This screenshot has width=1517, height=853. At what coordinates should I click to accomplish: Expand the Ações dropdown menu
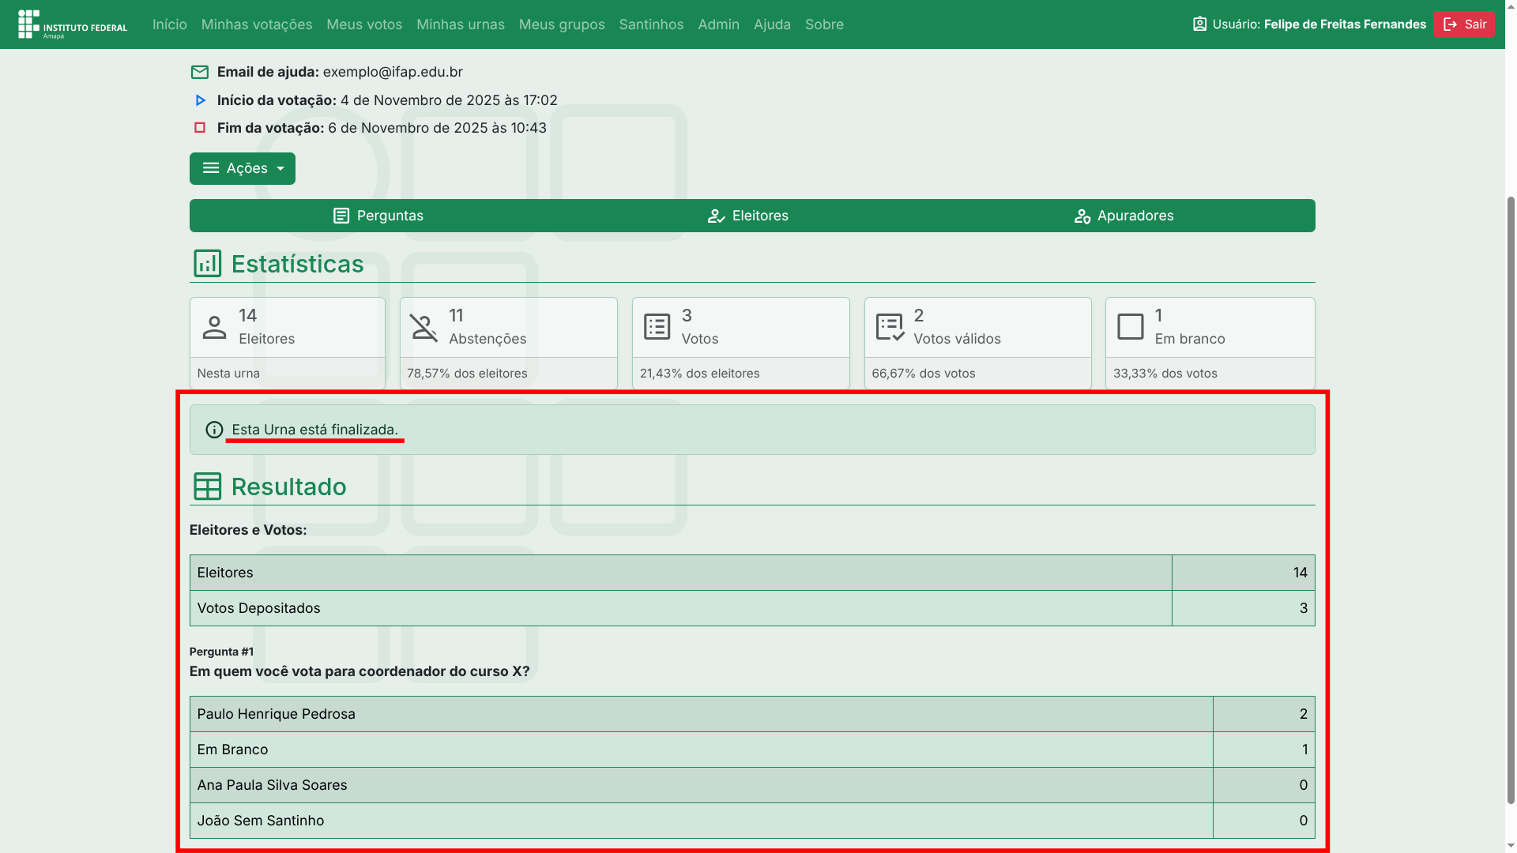point(243,169)
